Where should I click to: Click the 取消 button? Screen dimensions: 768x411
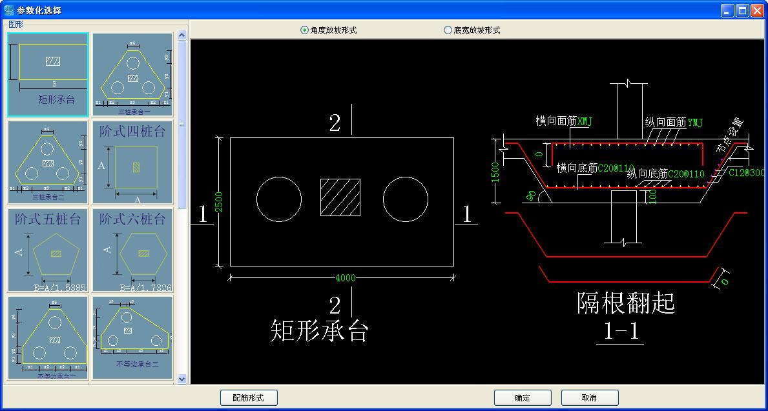click(590, 398)
